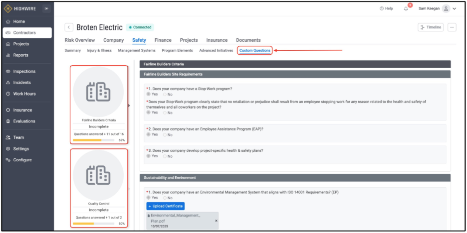The image size is (467, 233).
Task: Click the Contractors handshake icon
Action: point(8,33)
